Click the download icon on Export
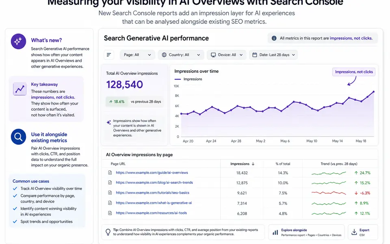 [354, 232]
